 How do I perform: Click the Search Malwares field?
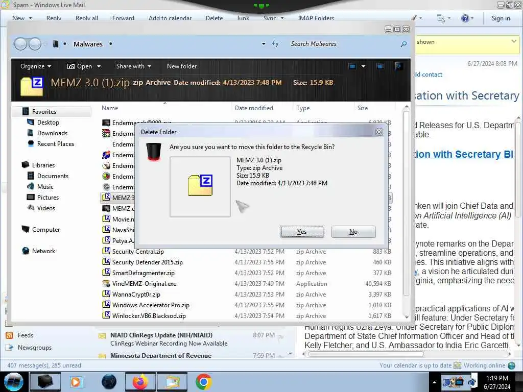[344, 44]
